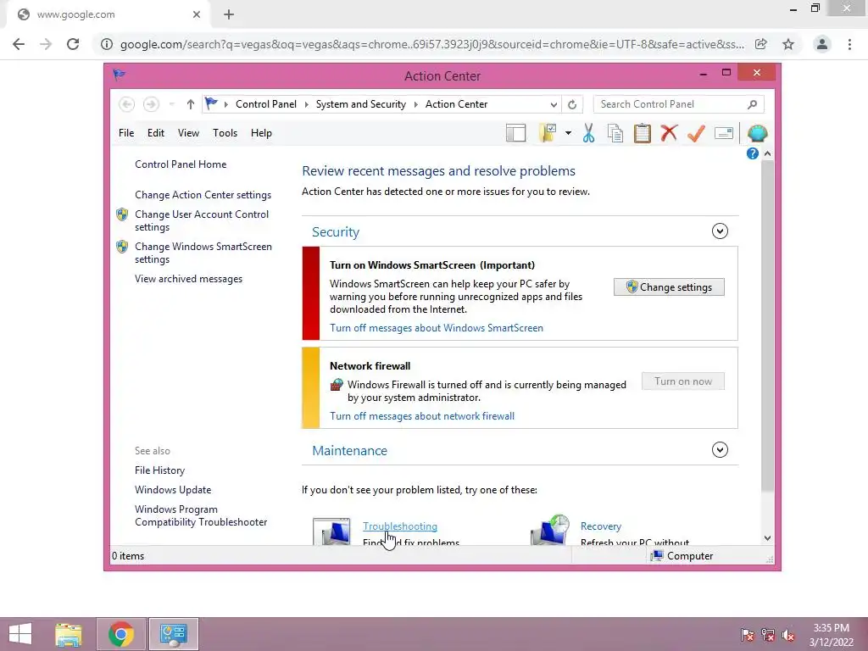Image resolution: width=868 pixels, height=651 pixels.
Task: Open Windows Program Compatibility Troubleshooter
Action: click(x=201, y=515)
